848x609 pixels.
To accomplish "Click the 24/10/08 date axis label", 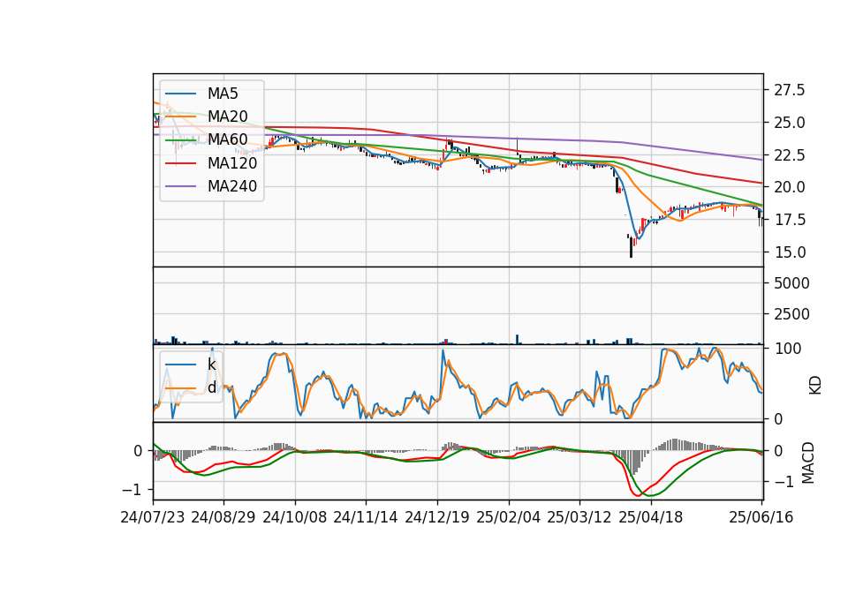I will pyautogui.click(x=295, y=517).
